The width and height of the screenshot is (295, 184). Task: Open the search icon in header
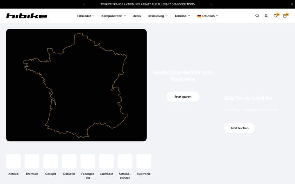click(257, 16)
